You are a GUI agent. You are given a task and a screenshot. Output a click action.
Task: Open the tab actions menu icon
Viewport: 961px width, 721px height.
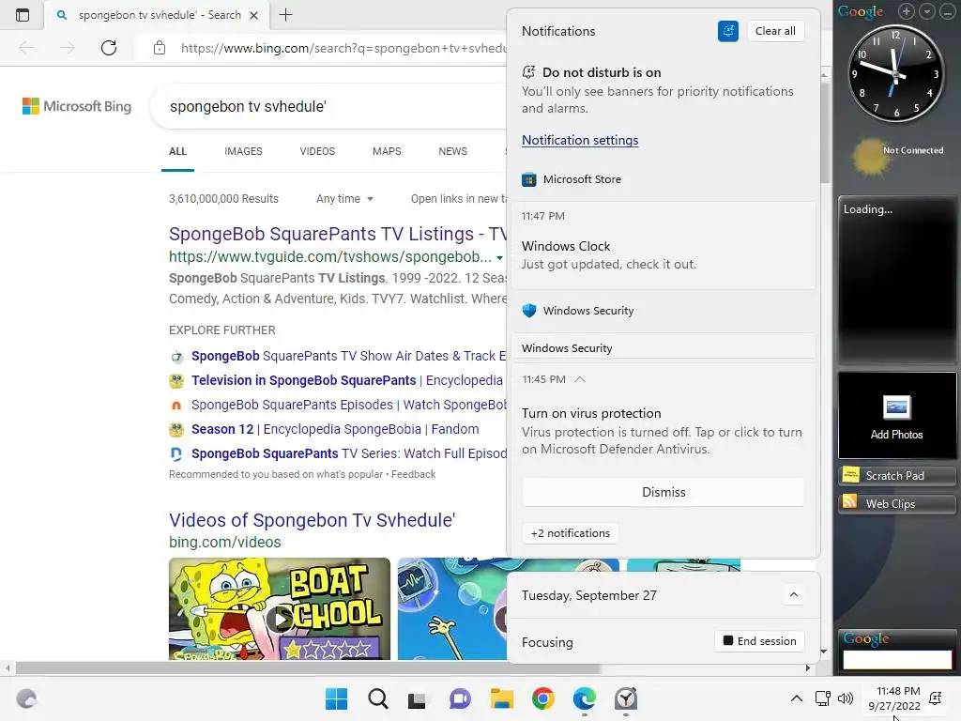[23, 15]
